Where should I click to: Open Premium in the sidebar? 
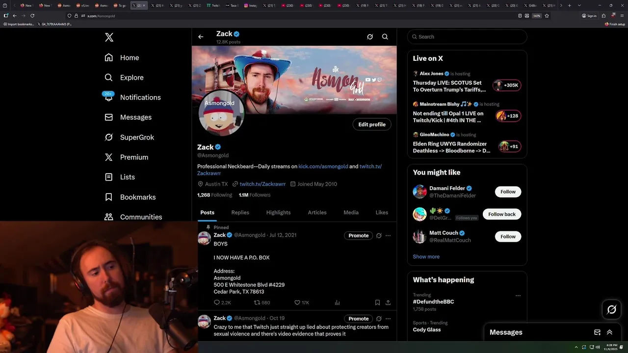[127, 157]
